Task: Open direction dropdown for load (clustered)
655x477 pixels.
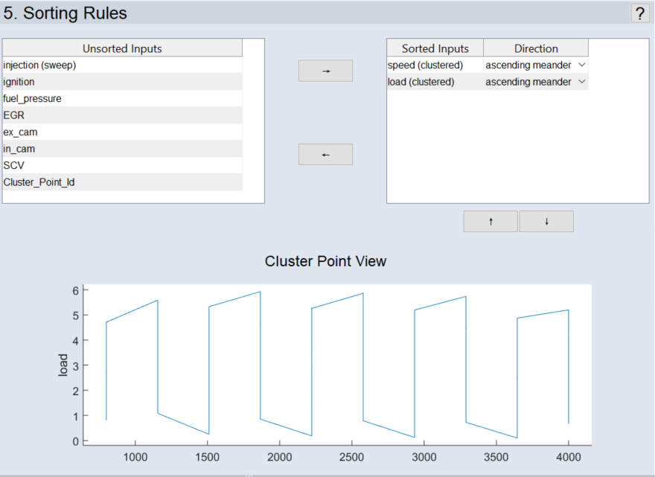Action: pyautogui.click(x=581, y=82)
